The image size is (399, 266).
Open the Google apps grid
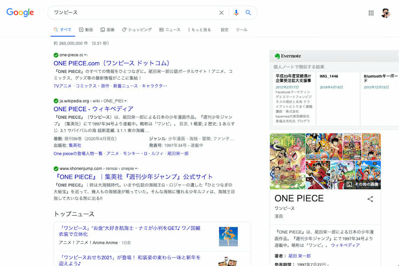pos(371,13)
